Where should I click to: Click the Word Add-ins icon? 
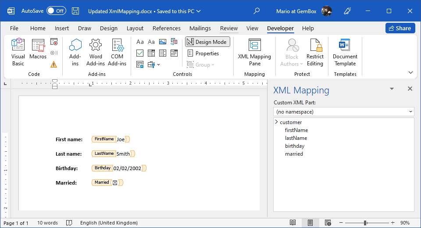[96, 52]
